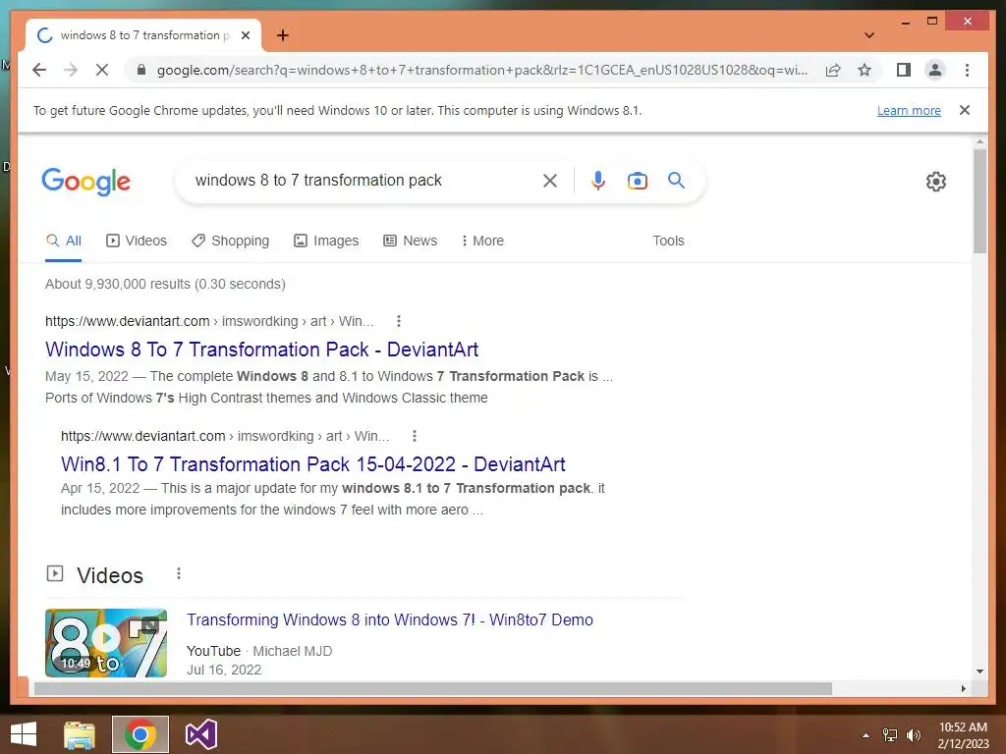The width and height of the screenshot is (1006, 754).
Task: Click the forward navigation arrow
Action: coord(71,70)
